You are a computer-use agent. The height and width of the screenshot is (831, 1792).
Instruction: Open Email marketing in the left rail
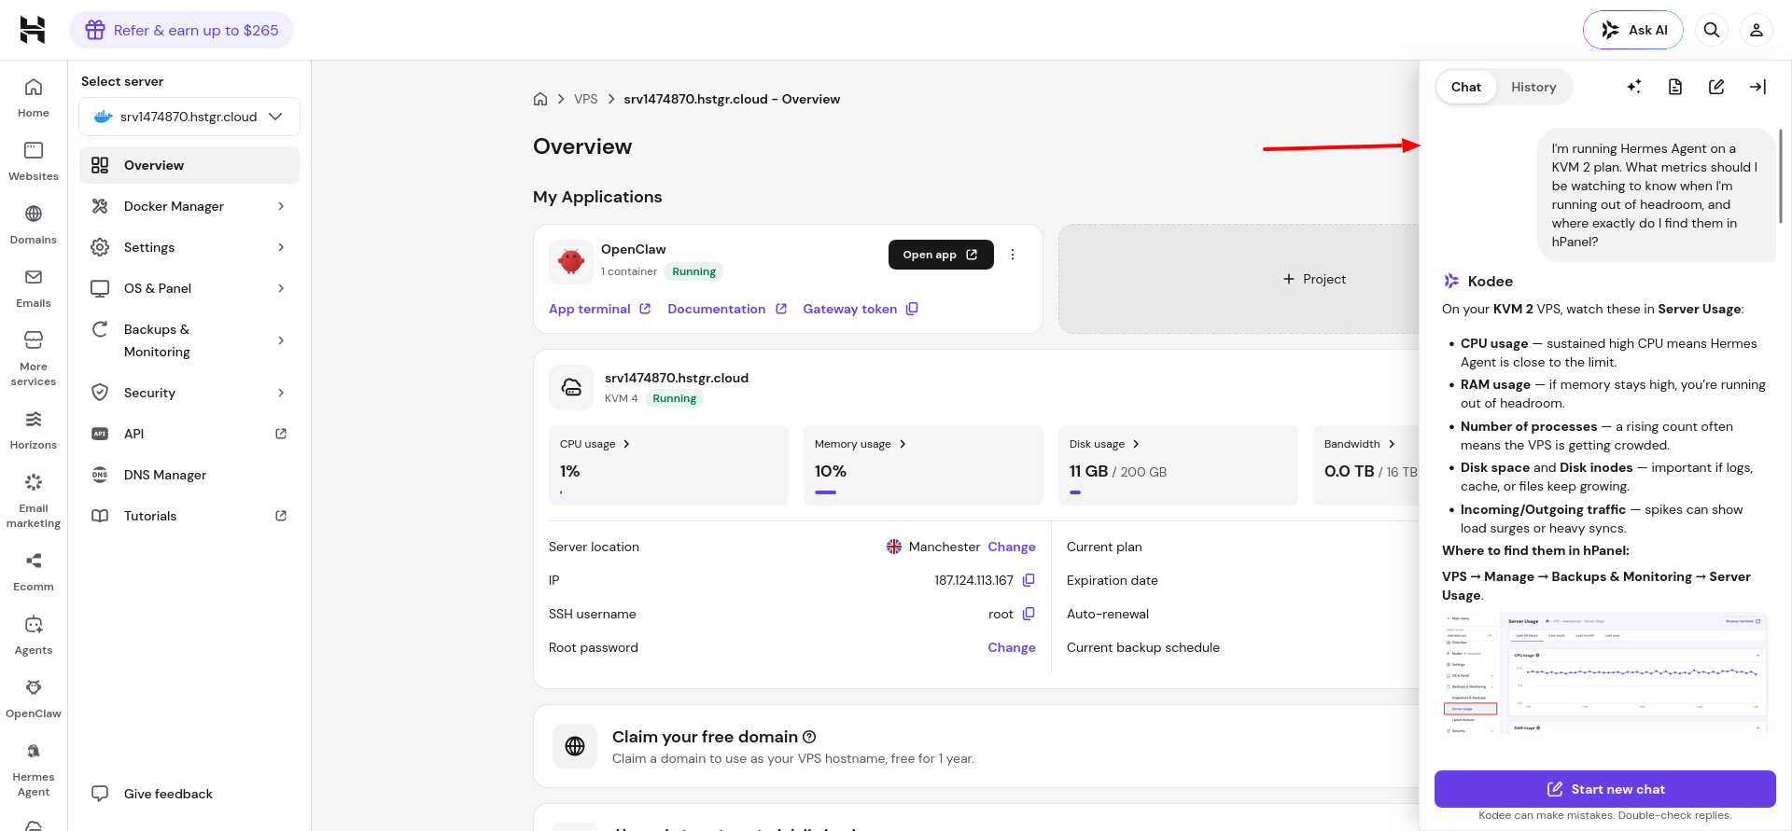(34, 500)
